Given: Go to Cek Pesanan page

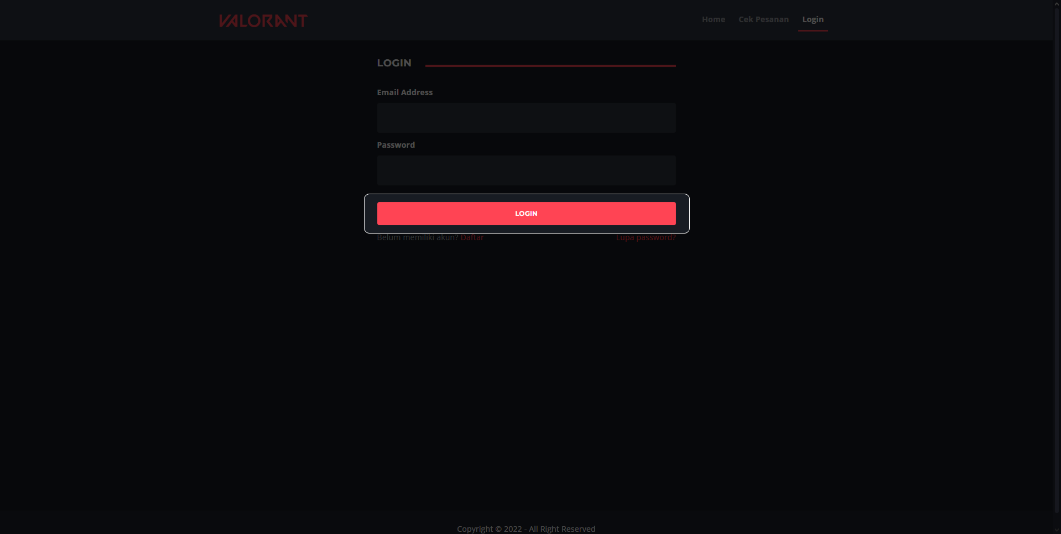Looking at the screenshot, I should pyautogui.click(x=763, y=19).
